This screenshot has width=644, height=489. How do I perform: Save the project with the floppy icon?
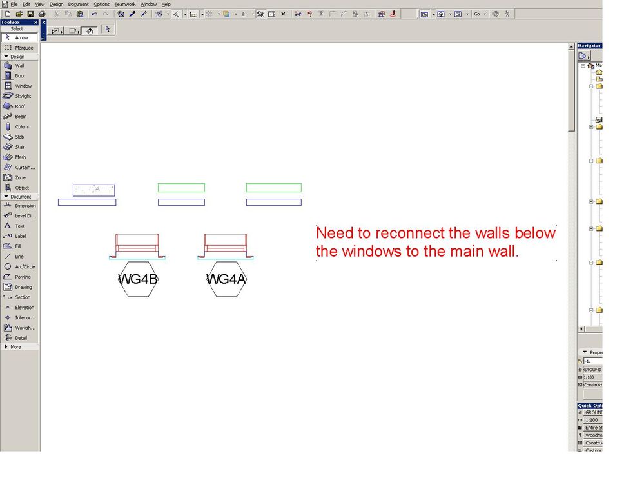click(x=30, y=14)
